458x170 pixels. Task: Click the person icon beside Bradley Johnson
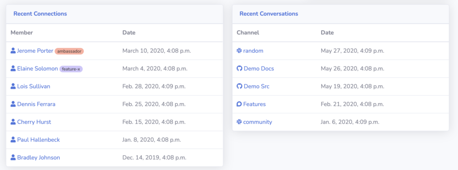tap(13, 158)
